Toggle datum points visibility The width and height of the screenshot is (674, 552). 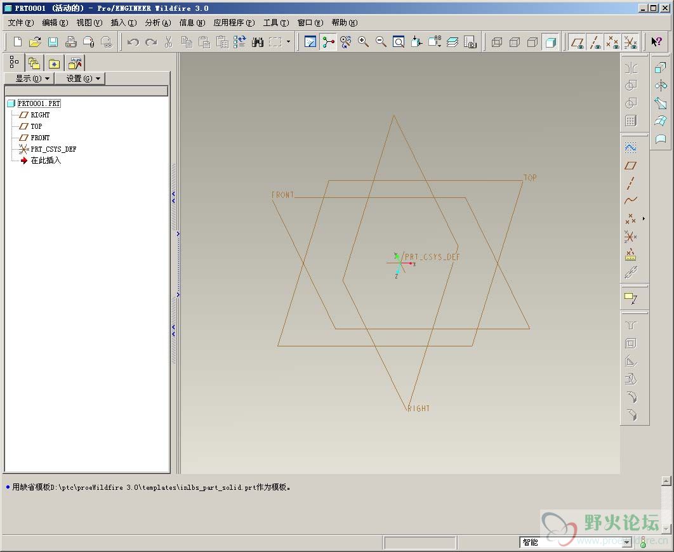click(612, 42)
